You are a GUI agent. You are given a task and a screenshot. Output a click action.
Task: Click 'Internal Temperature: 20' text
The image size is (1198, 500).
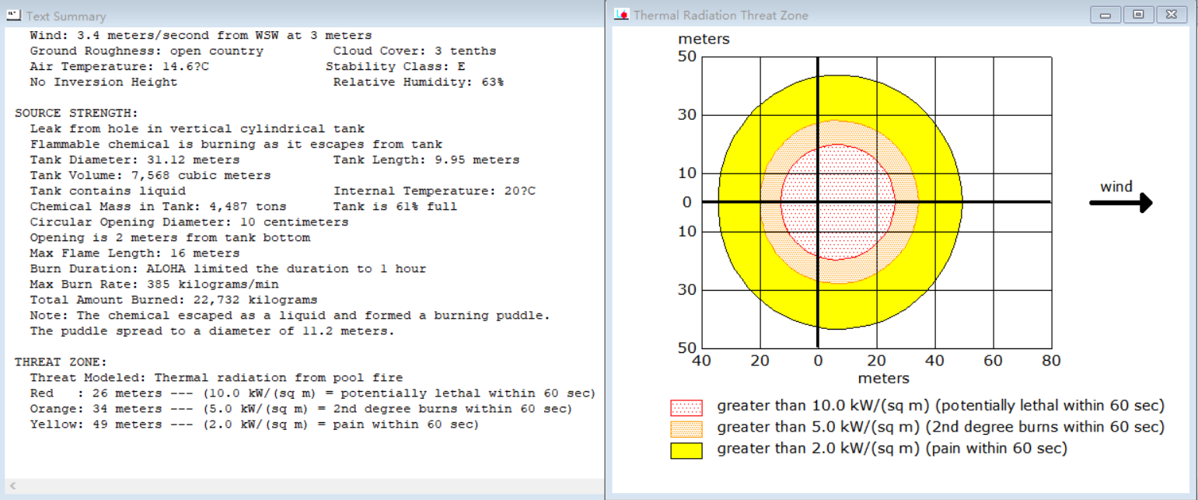(435, 191)
